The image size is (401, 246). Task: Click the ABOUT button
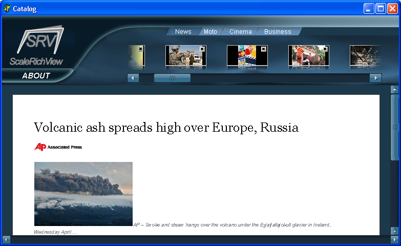click(36, 76)
